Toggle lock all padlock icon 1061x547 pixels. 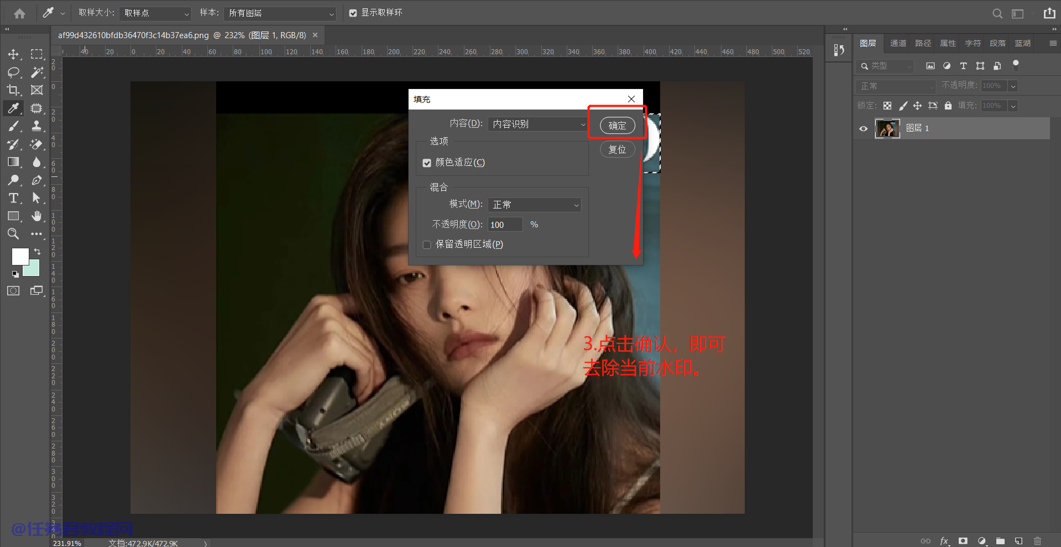point(948,106)
